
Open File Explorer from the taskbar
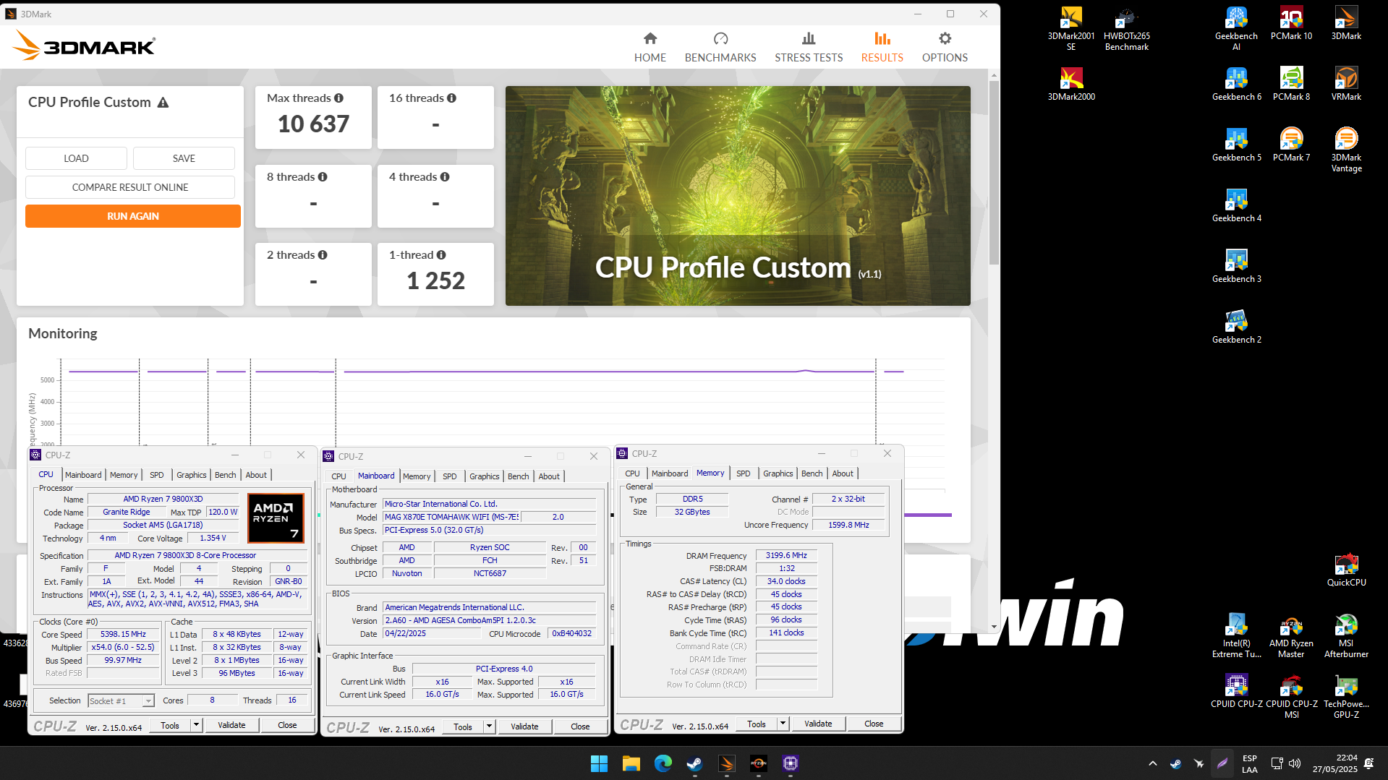[x=631, y=763]
